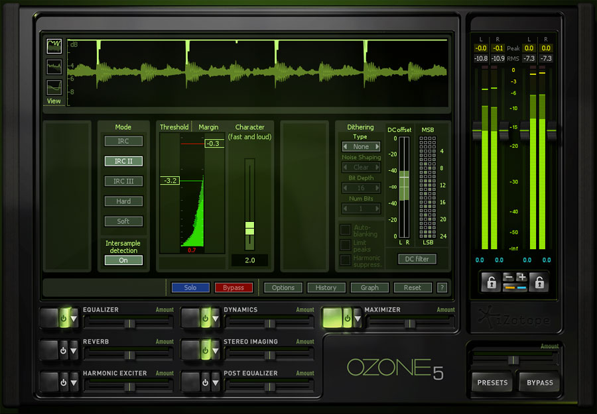Image resolution: width=597 pixels, height=414 pixels.
Task: Click the Dithering Type next arrow
Action: (377, 146)
